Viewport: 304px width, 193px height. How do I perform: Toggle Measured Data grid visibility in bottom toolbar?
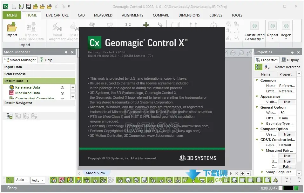62,180
